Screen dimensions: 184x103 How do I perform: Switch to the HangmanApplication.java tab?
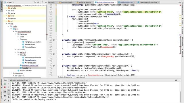click(148, 2)
